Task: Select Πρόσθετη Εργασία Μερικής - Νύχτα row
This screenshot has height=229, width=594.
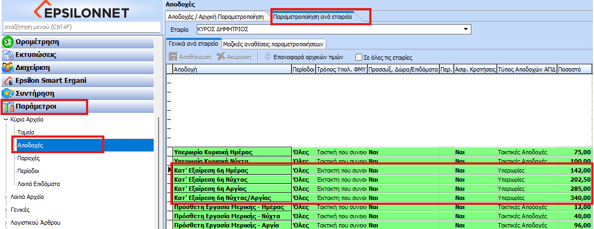Action: [379, 216]
